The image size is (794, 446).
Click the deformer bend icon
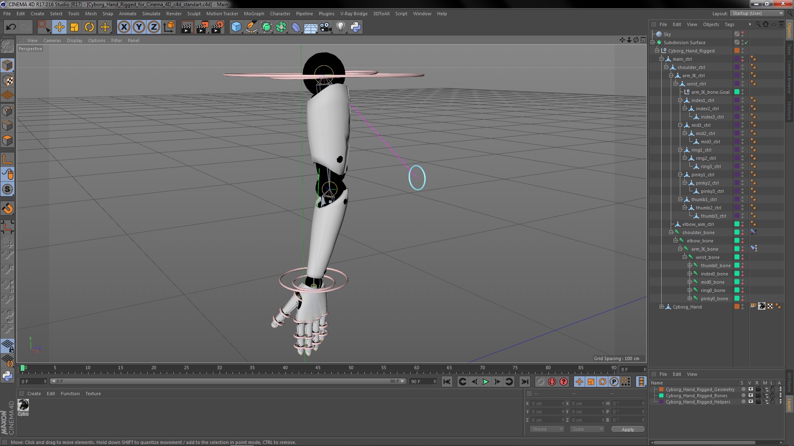pyautogui.click(x=296, y=27)
